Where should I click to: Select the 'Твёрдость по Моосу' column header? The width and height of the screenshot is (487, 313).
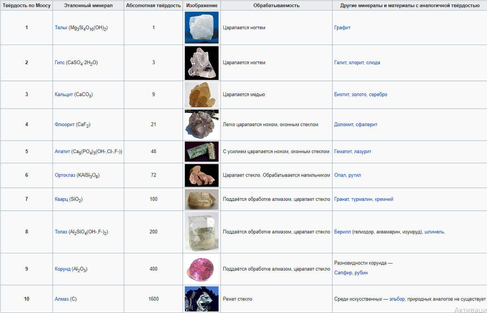[x=27, y=6]
